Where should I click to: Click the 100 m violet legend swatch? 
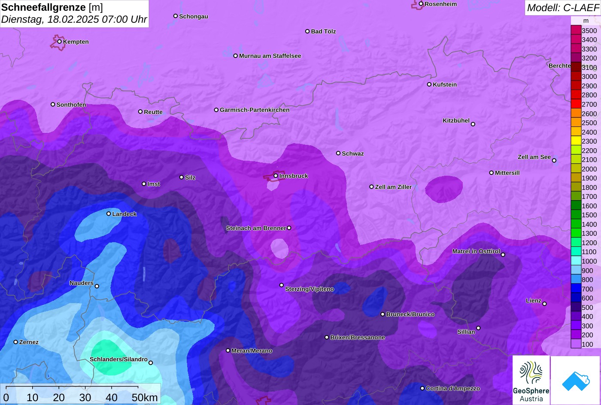click(576, 344)
